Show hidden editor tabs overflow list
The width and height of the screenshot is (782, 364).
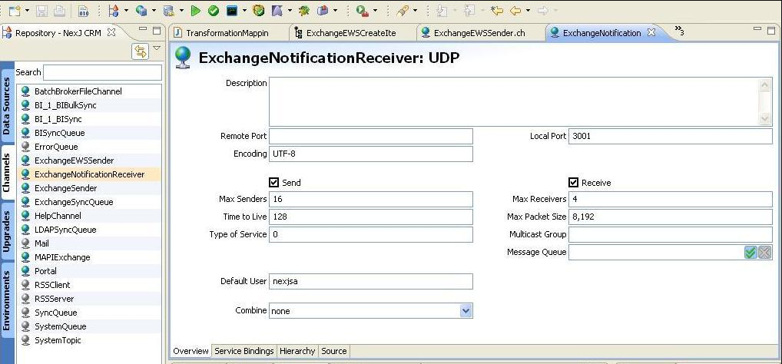[679, 31]
